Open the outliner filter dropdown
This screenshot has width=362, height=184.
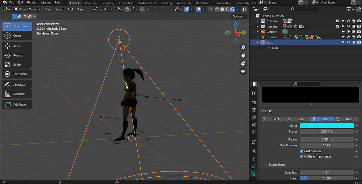click(x=350, y=9)
